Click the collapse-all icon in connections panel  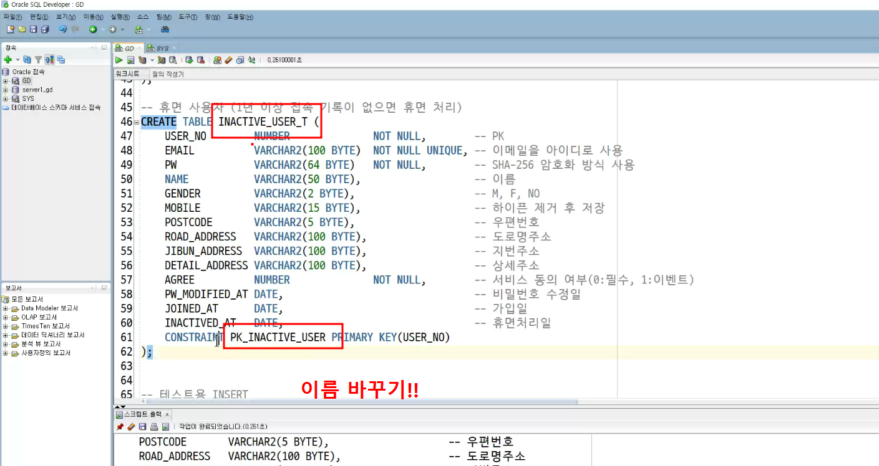61,60
